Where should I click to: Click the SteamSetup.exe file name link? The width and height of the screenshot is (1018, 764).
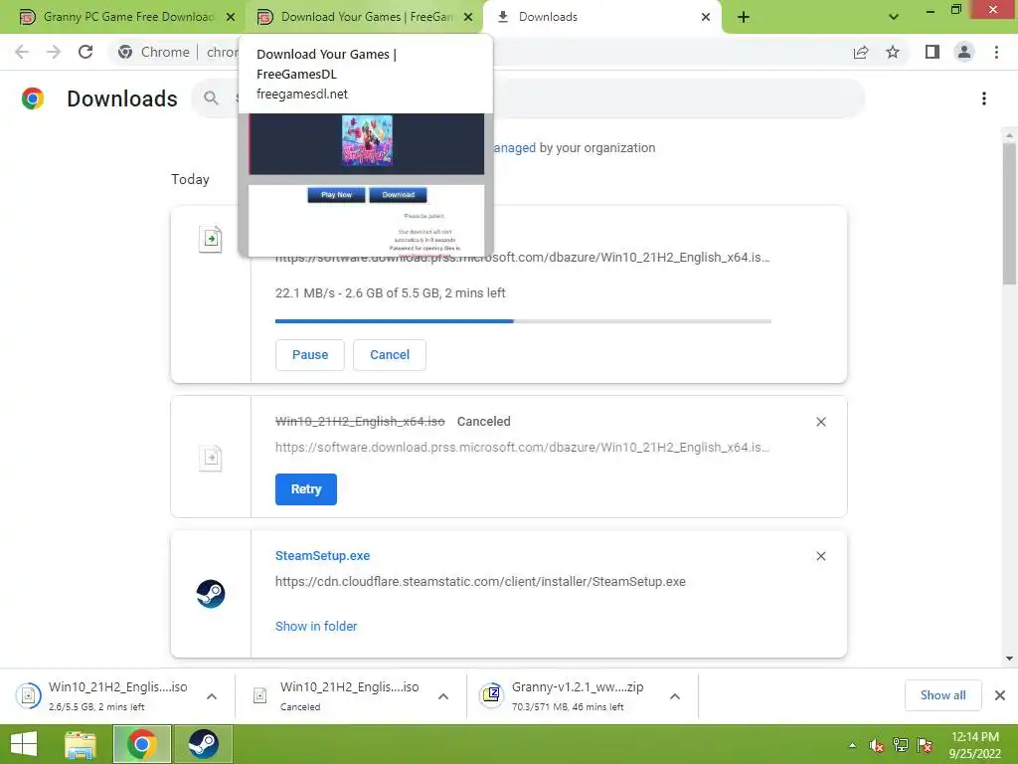coord(323,555)
